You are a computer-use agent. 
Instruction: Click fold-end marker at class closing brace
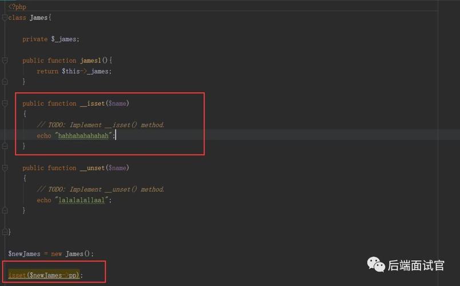click(x=5, y=232)
